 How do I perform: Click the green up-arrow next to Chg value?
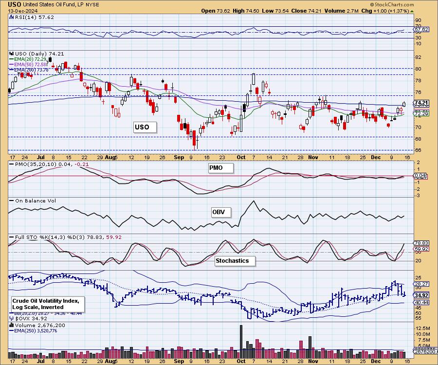412,11
